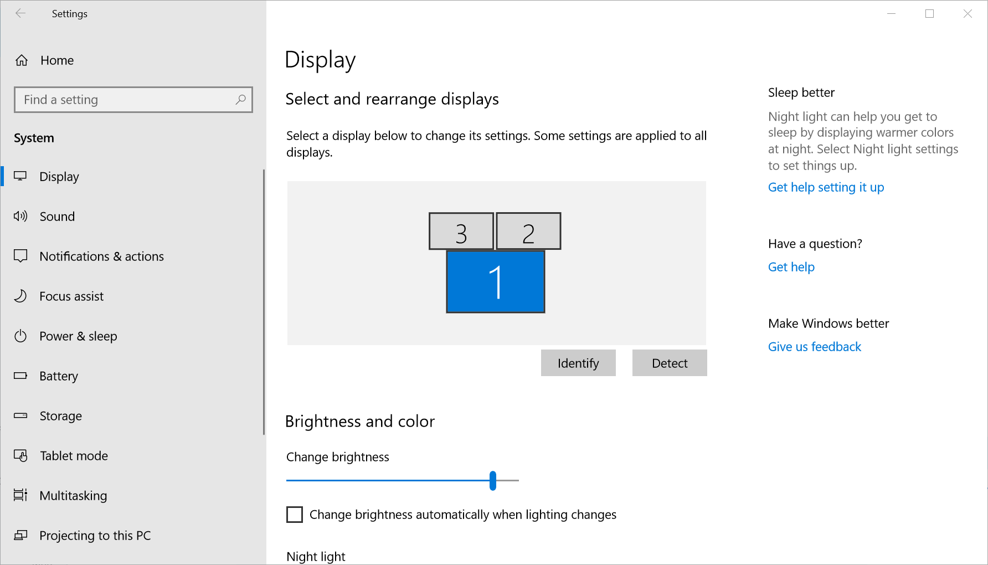Click the Sound speaker icon
This screenshot has height=565, width=988.
[20, 217]
